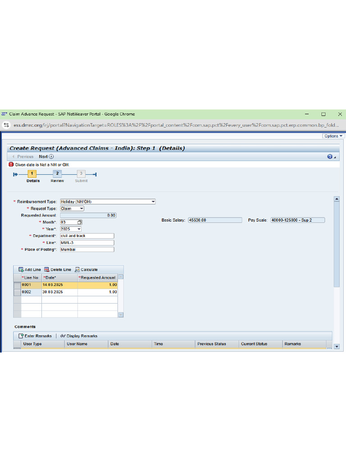Maximize the Chrome window
This screenshot has height=462, width=346.
(x=323, y=114)
